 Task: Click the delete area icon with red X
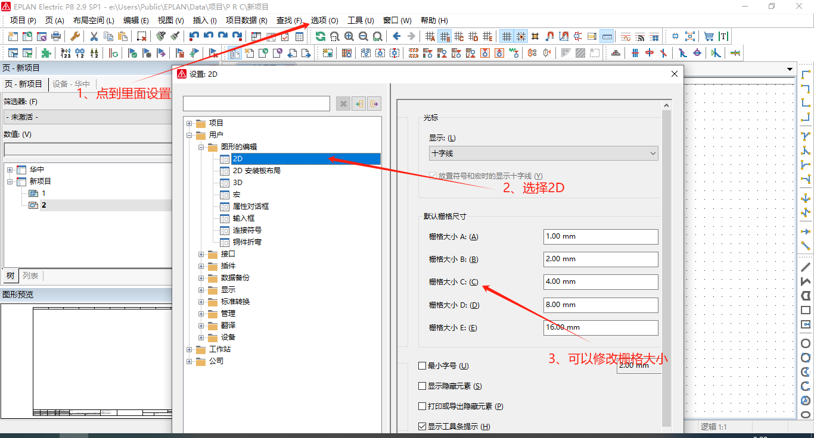tap(142, 36)
